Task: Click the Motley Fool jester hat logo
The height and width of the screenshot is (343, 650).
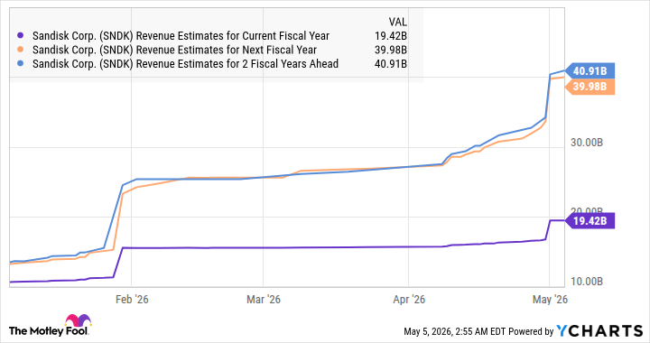Action: (x=78, y=320)
